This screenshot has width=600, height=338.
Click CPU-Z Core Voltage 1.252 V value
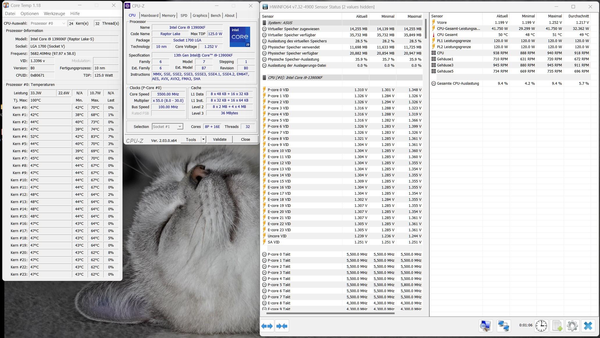coord(211,47)
